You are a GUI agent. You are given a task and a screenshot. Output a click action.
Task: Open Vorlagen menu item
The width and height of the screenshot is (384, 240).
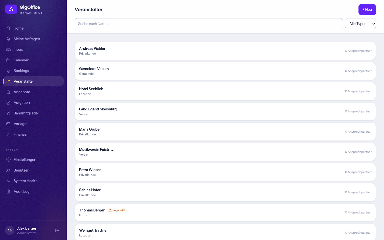point(33,124)
